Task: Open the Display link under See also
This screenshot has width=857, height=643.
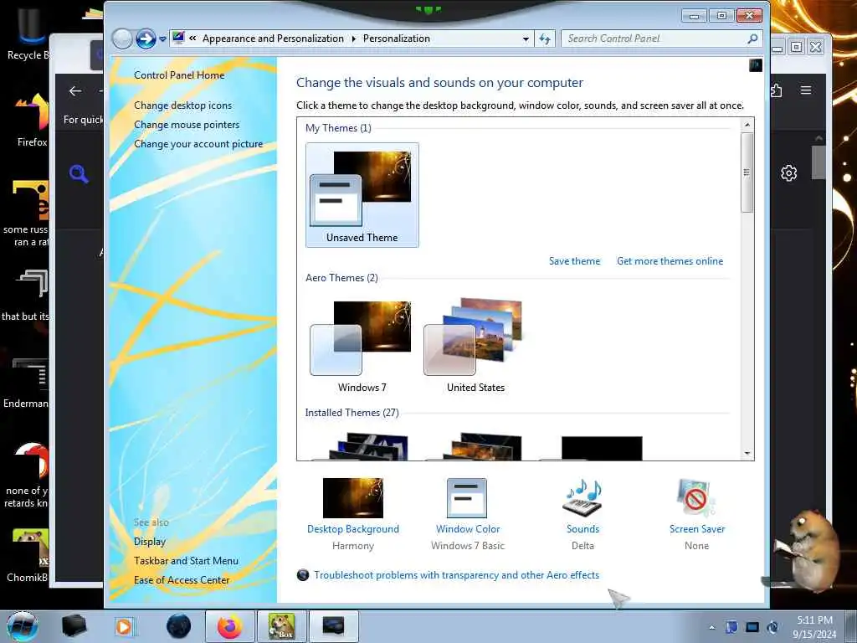Action: (150, 542)
